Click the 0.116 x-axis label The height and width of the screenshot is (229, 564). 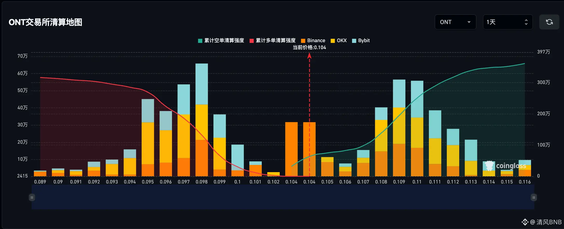[525, 182]
